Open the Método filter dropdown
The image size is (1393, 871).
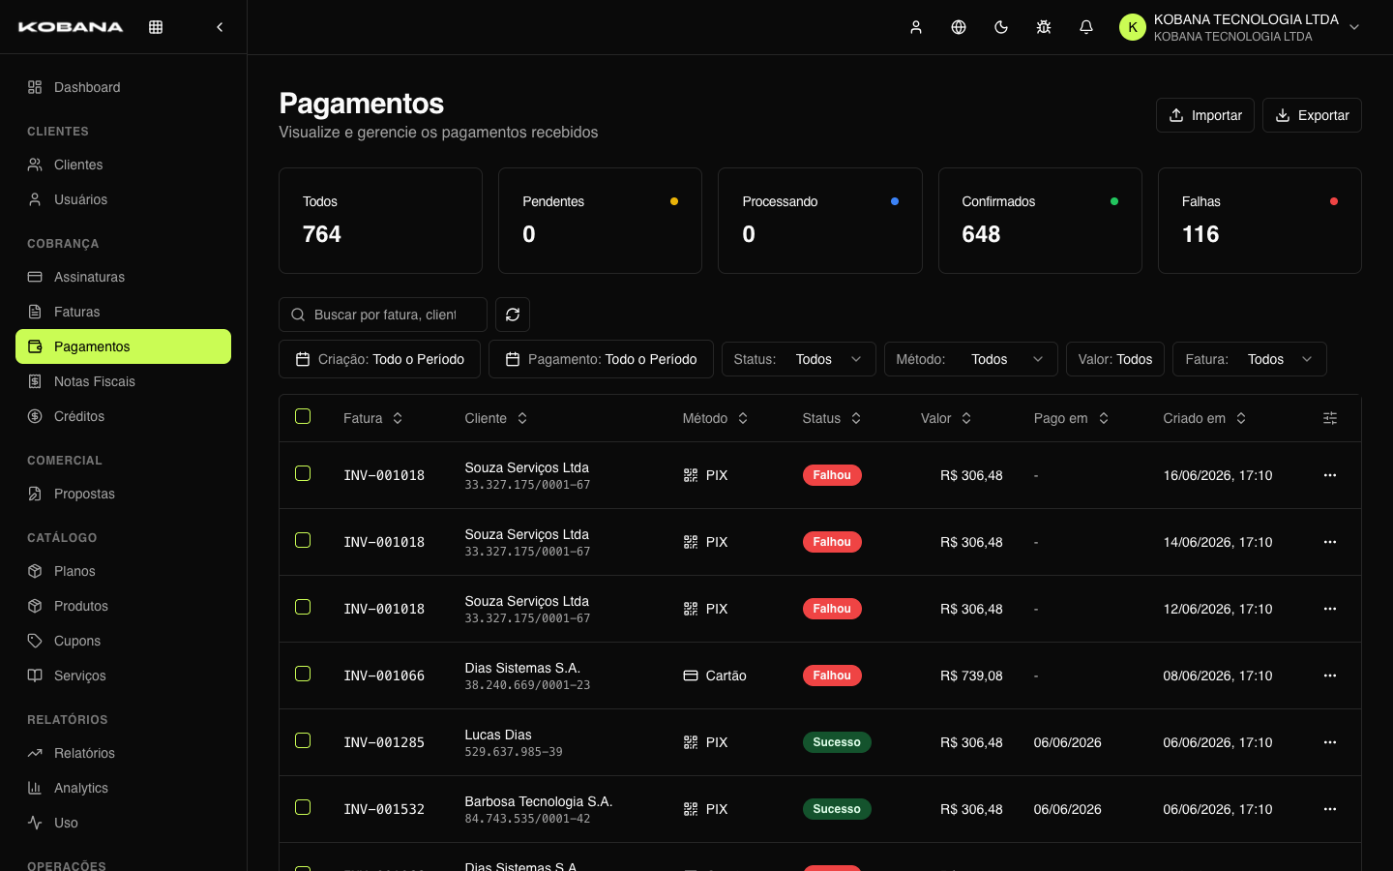tap(971, 359)
